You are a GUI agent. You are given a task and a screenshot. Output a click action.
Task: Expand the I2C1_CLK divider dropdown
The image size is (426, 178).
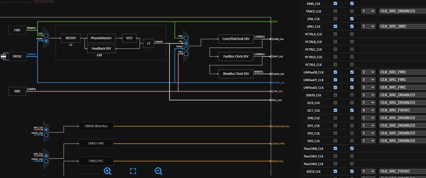[368, 110]
